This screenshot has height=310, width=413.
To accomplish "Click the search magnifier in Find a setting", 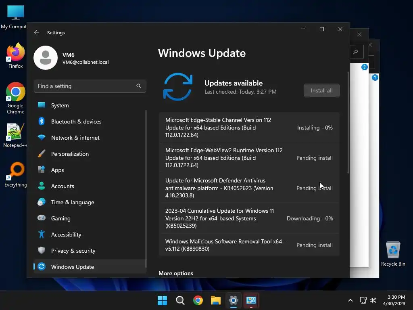I will (x=139, y=86).
